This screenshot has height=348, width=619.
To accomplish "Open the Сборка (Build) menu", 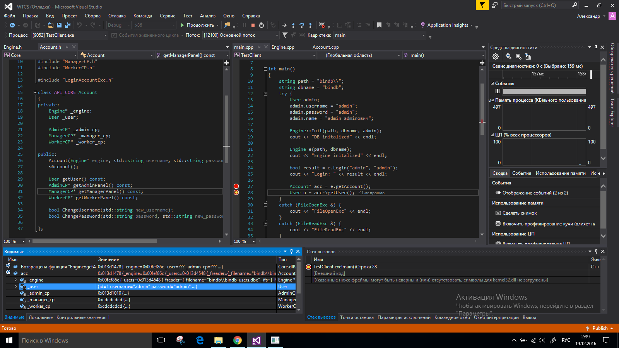I will click(x=92, y=16).
